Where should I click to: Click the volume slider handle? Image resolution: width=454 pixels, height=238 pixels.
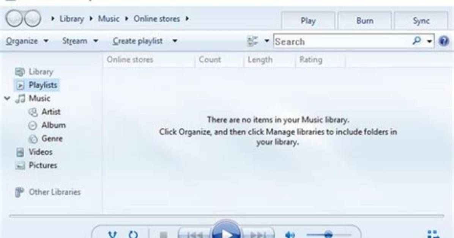[x=328, y=234]
